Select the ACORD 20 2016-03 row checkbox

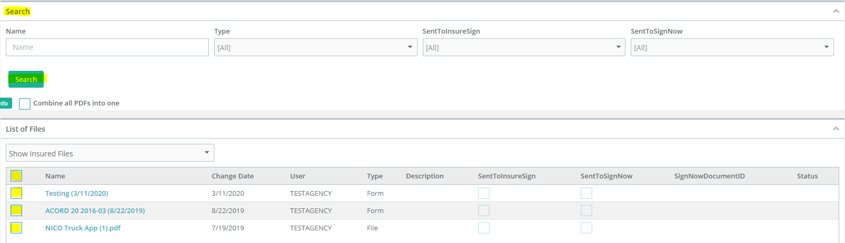[x=16, y=210]
